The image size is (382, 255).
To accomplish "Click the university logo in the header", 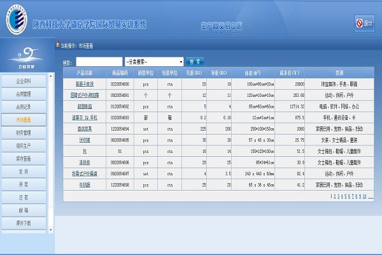I will 15,22.
